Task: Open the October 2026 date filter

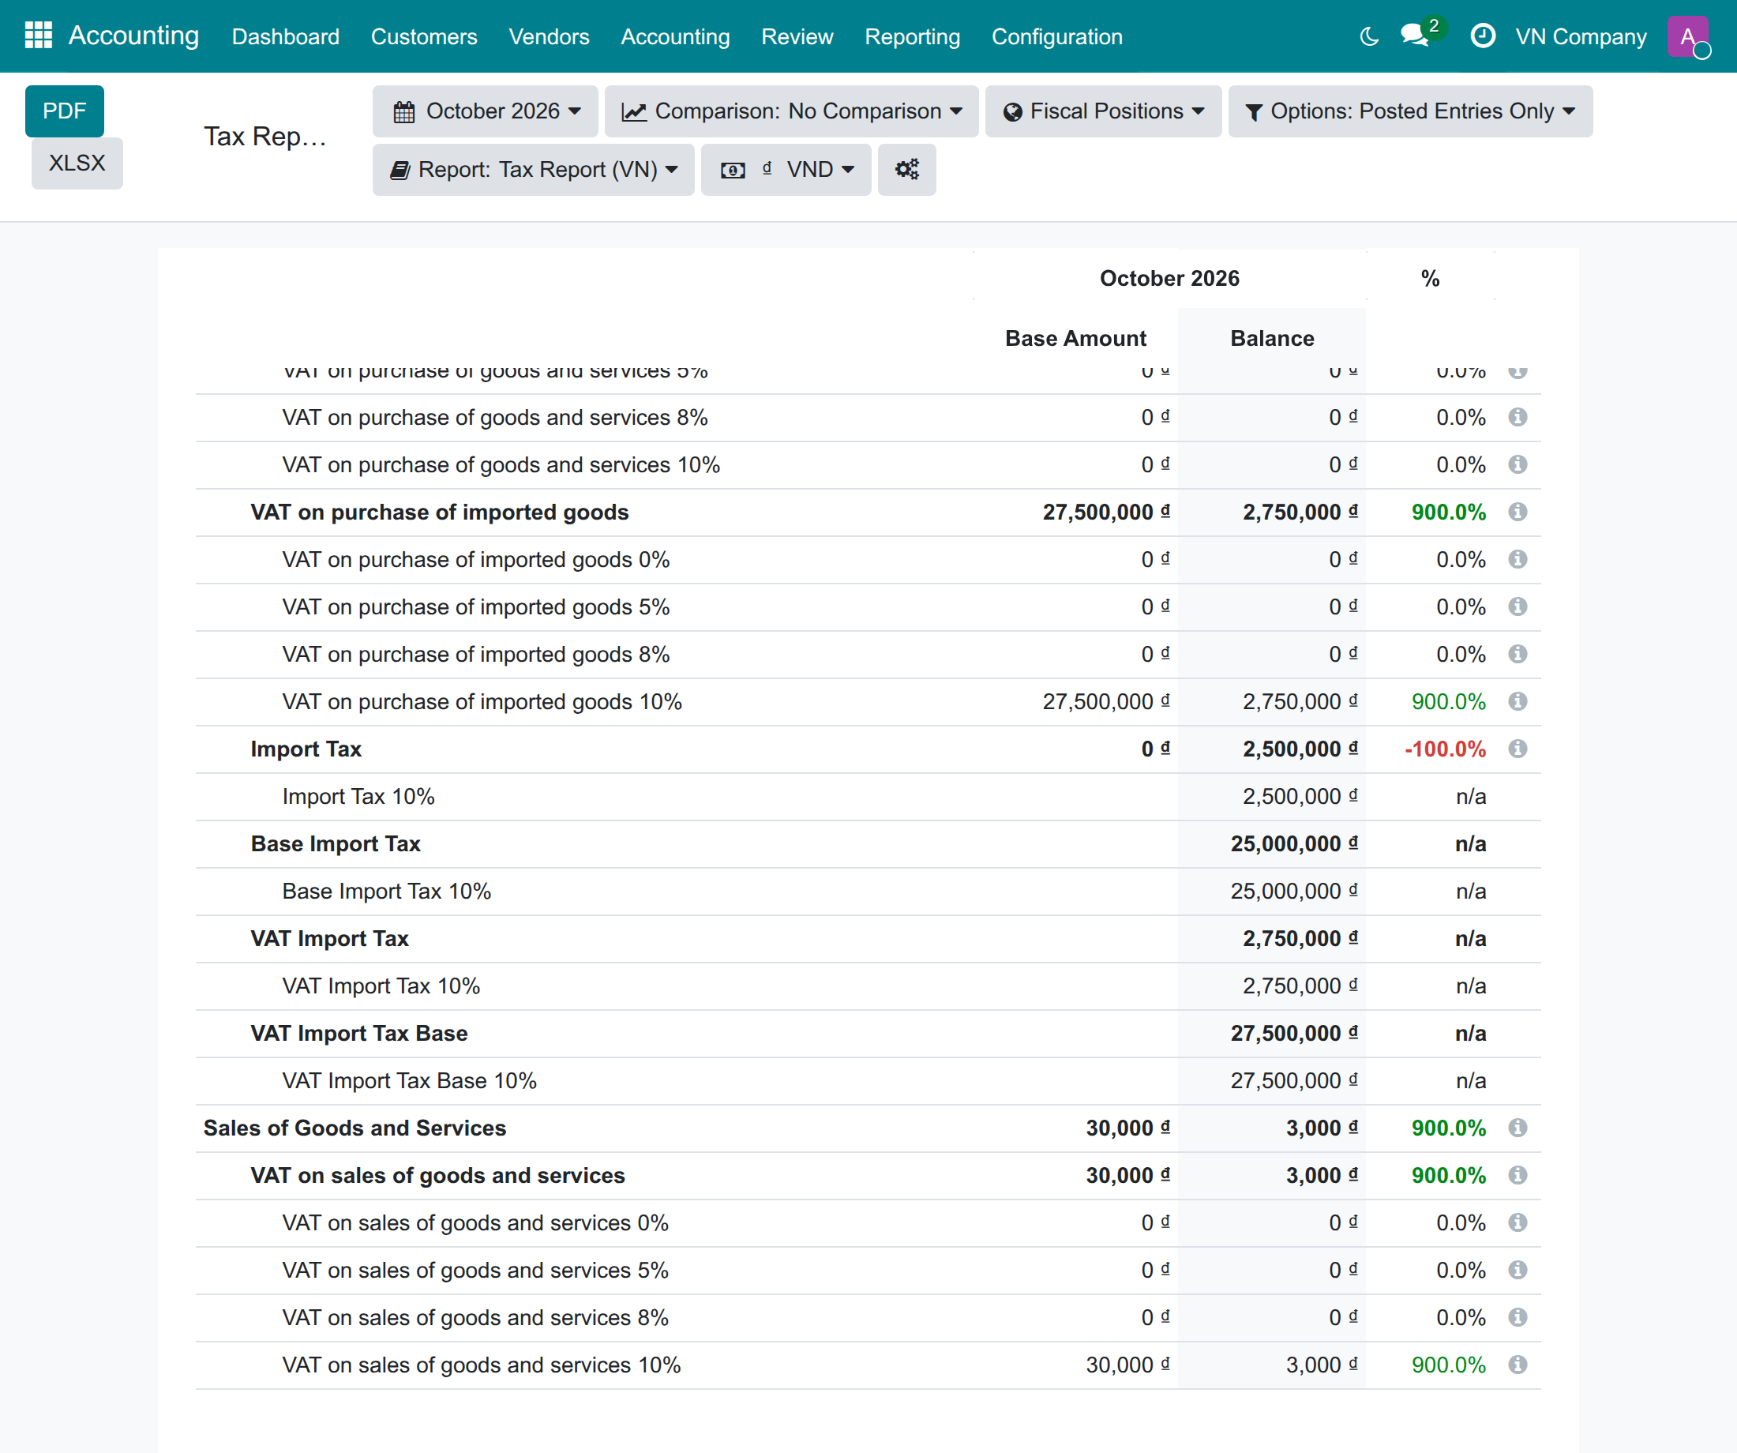Action: click(x=486, y=111)
